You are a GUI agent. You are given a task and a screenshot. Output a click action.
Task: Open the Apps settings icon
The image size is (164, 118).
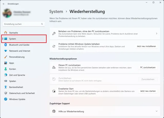[x=5, y=63]
